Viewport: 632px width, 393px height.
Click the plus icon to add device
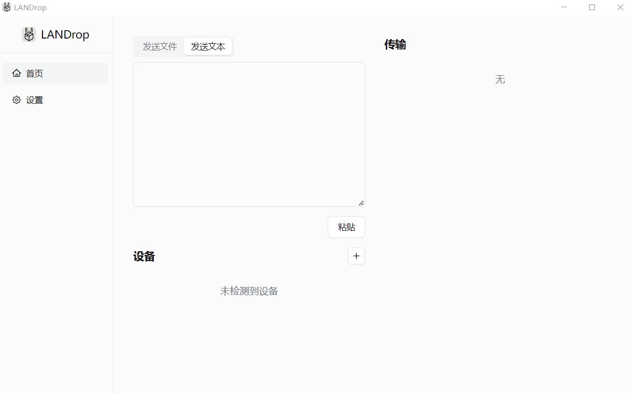356,256
